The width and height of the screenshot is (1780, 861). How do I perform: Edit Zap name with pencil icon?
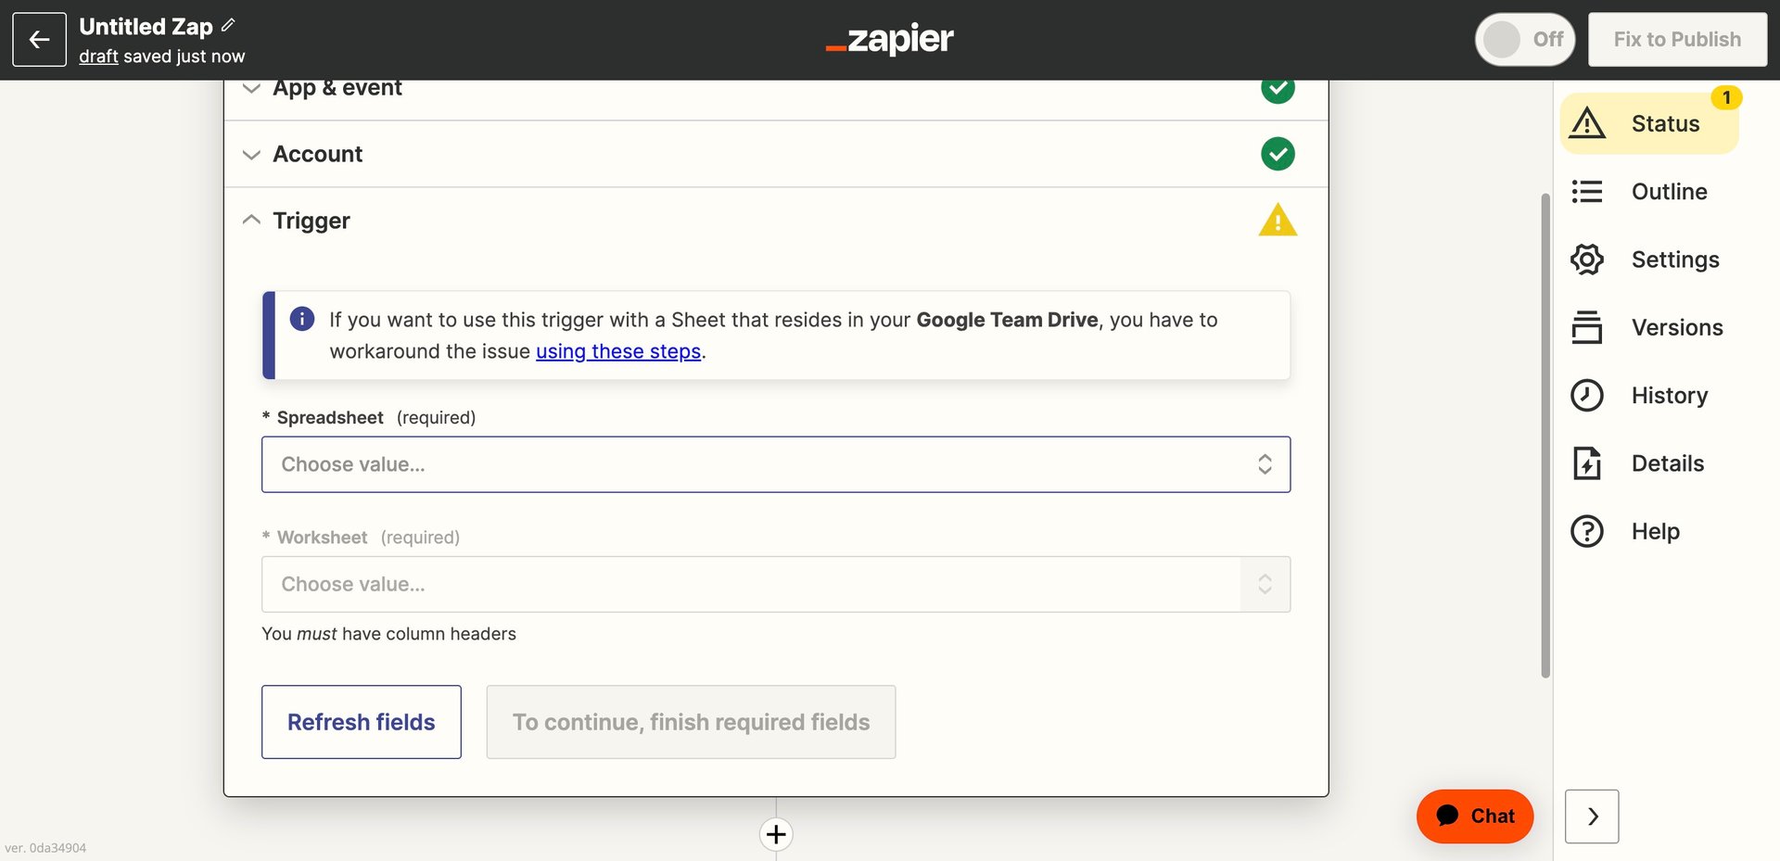[228, 25]
